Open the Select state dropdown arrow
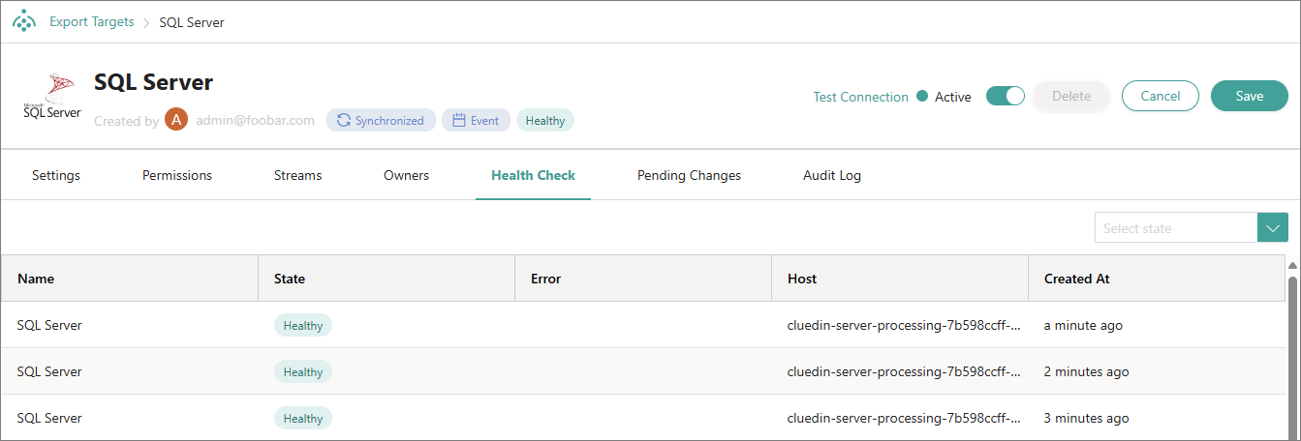This screenshot has width=1301, height=441. (x=1273, y=228)
